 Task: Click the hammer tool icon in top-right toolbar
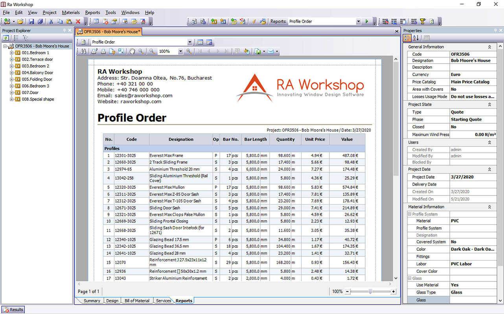coord(423,22)
